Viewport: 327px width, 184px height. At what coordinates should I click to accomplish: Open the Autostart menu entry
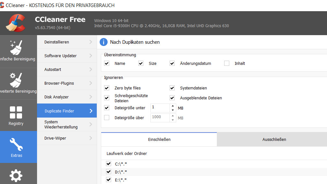click(x=53, y=69)
